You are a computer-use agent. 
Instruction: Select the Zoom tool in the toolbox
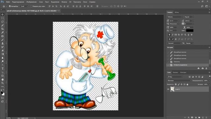point(2,83)
